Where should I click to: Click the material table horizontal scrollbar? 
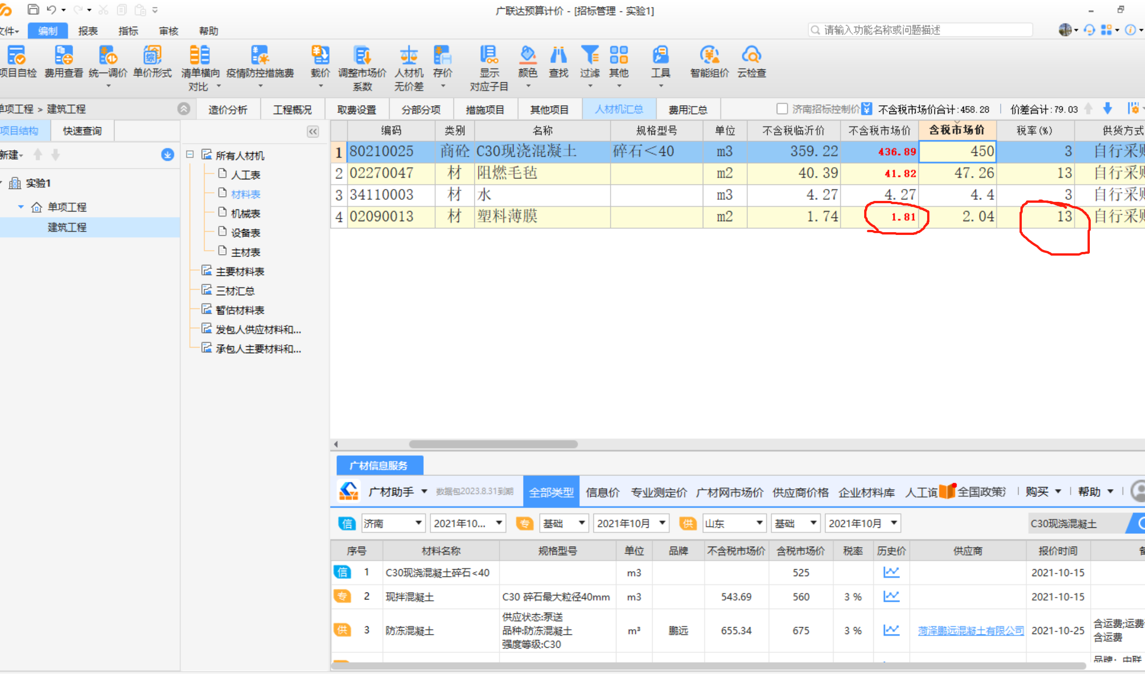[x=493, y=444]
